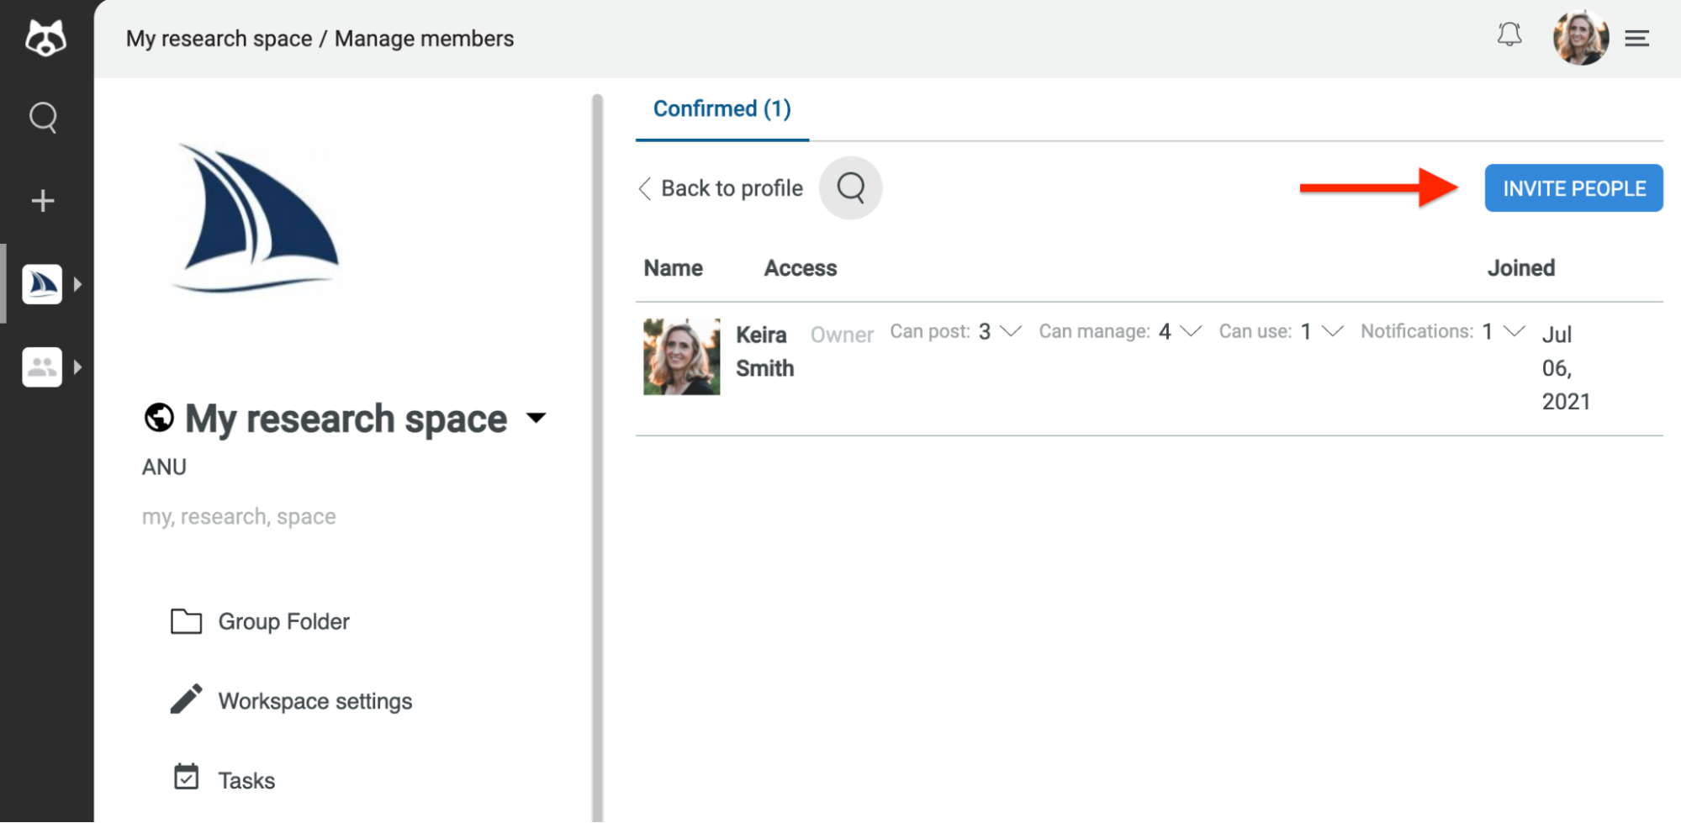Click the plus create icon in sidebar
The image size is (1681, 823).
(x=43, y=201)
